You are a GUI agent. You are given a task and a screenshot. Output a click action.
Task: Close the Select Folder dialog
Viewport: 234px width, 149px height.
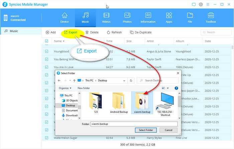(178, 73)
